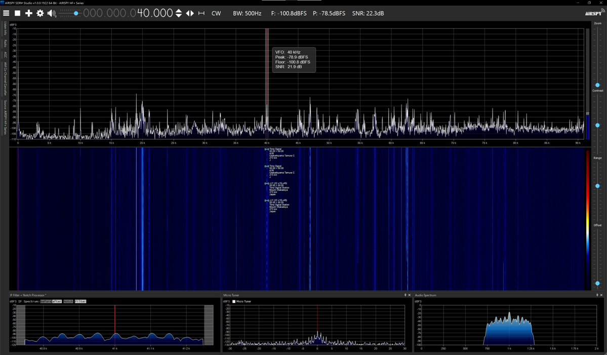The width and height of the screenshot is (607, 355).
Task: Pin the Audio Spectrum panel
Action: coord(597,295)
